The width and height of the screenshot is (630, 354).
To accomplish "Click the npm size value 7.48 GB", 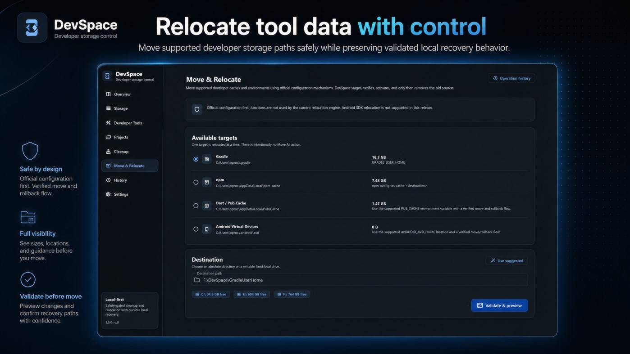I will click(379, 180).
